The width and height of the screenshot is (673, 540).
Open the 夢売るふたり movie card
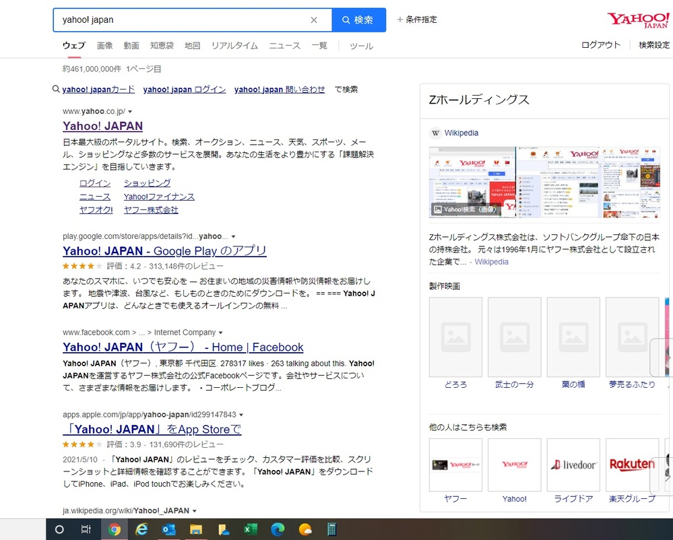coord(632,343)
